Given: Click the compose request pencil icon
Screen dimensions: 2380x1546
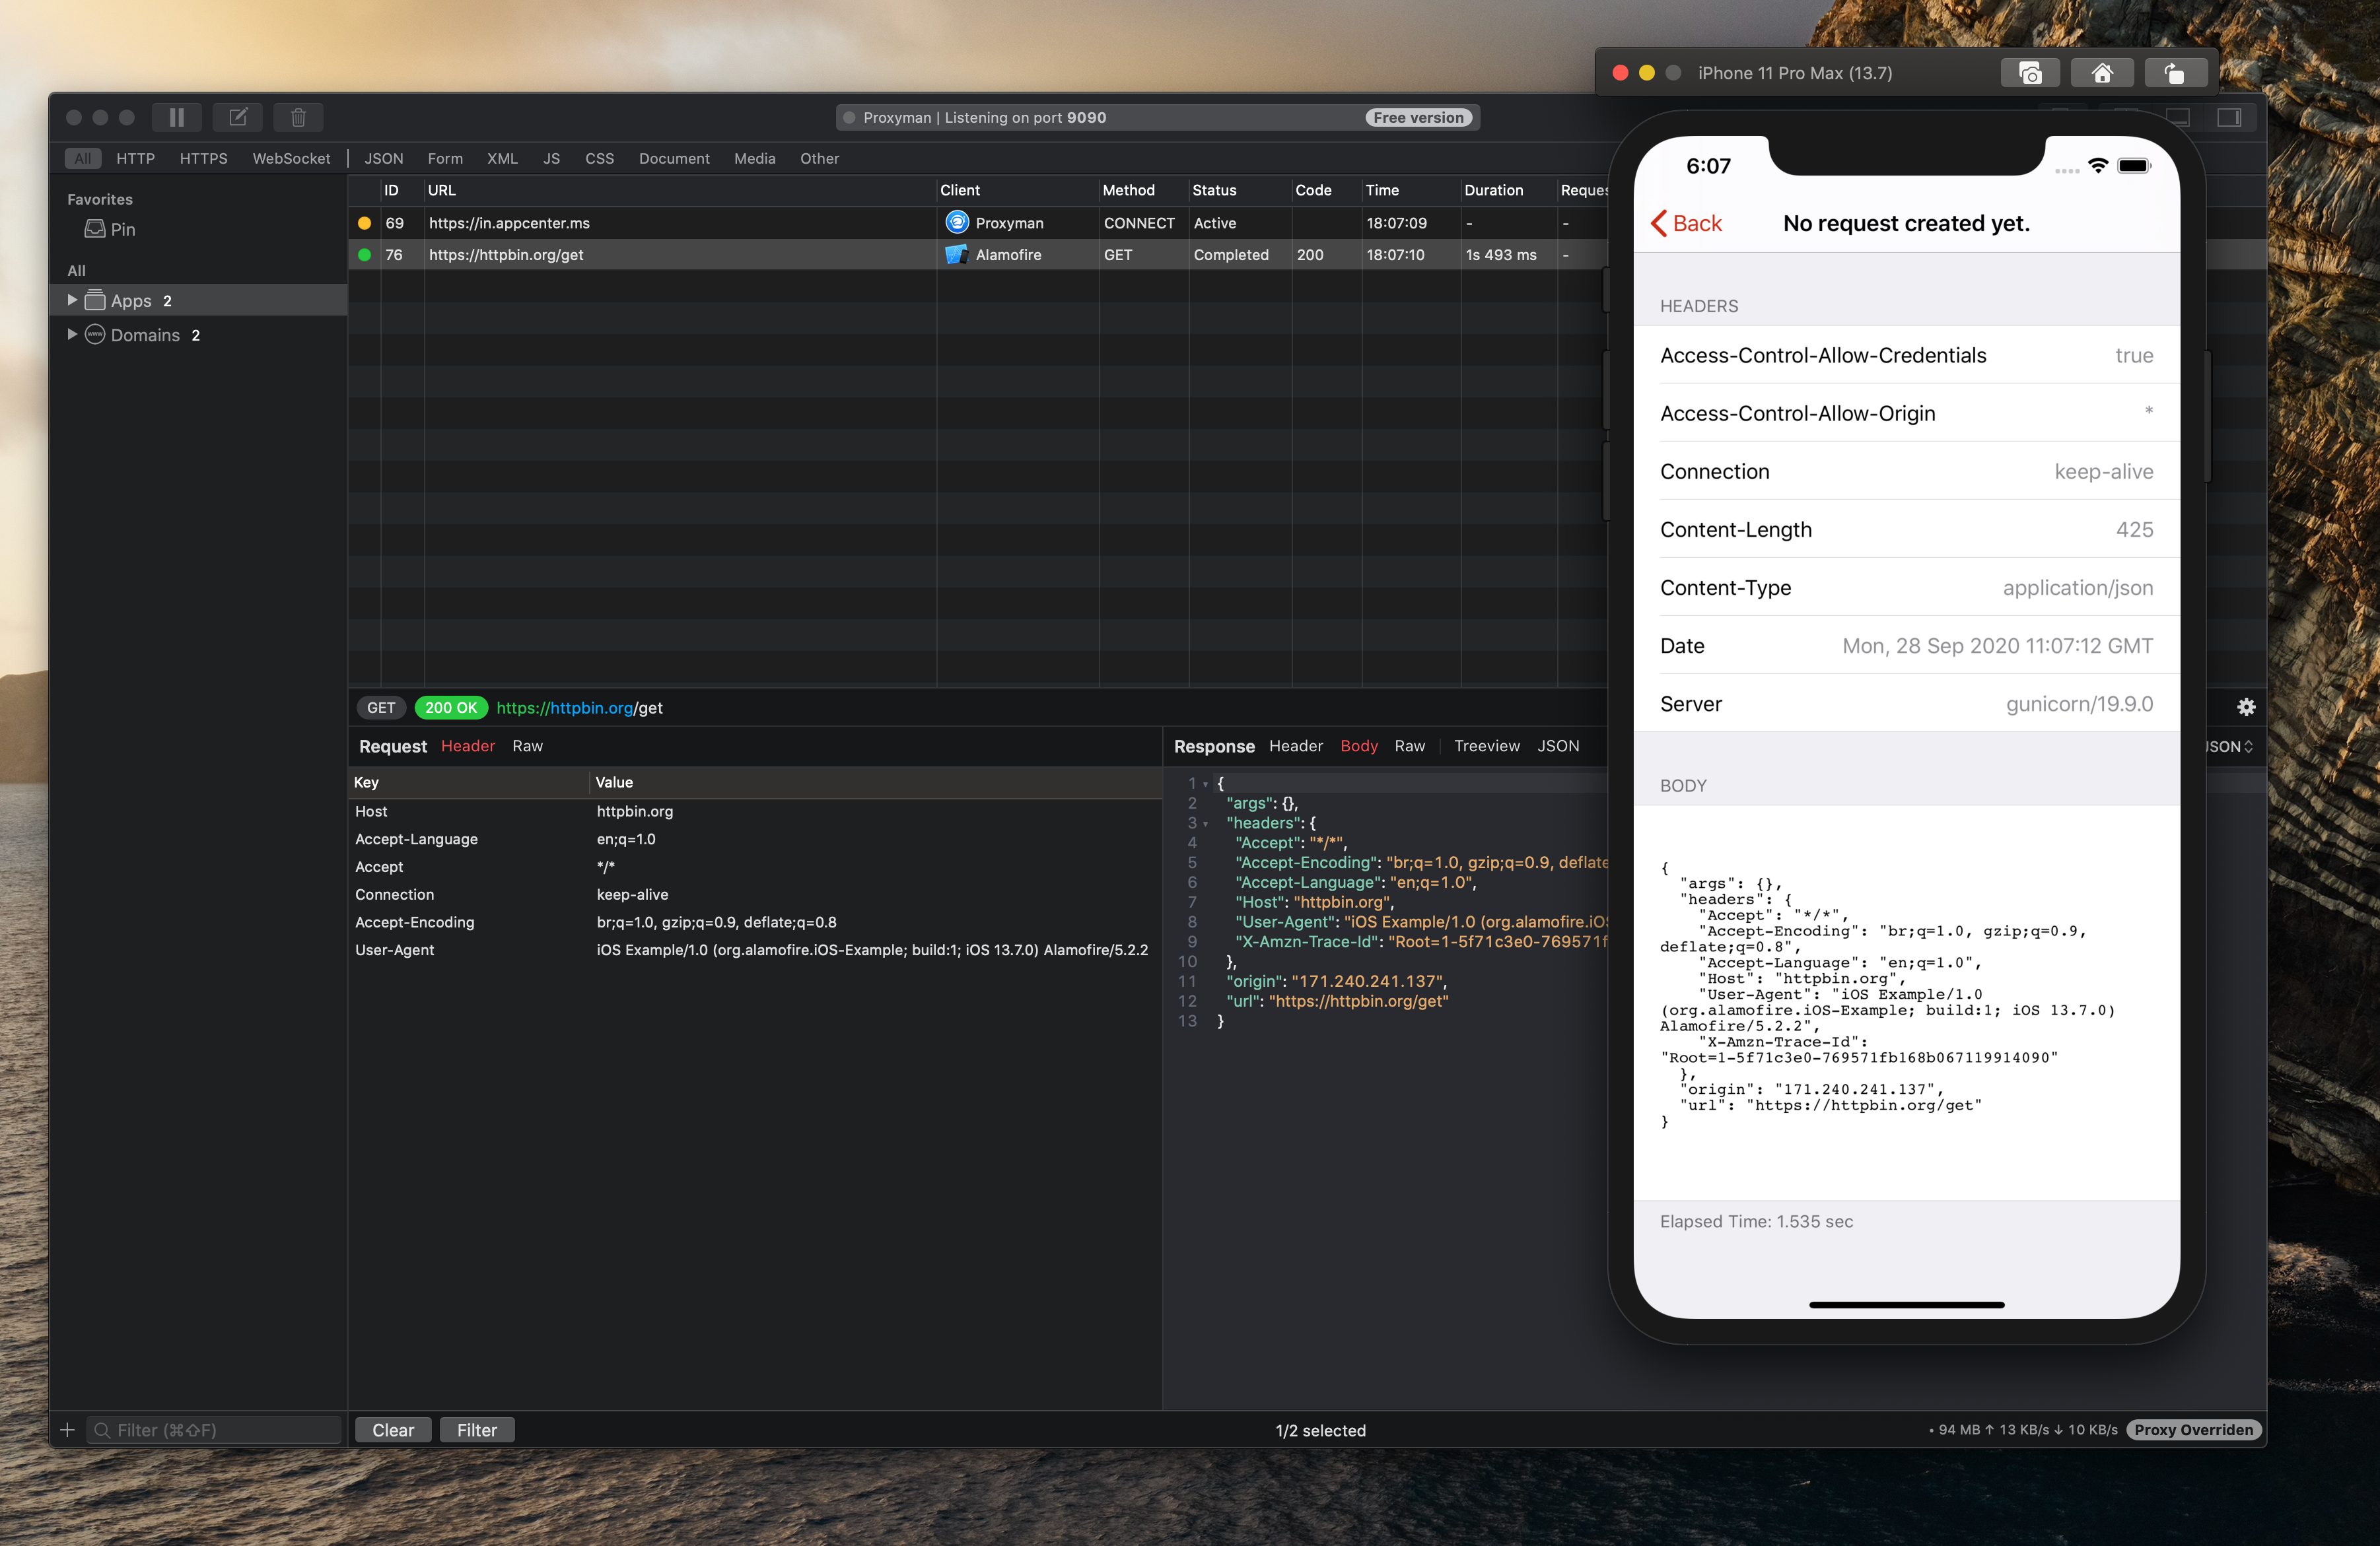Looking at the screenshot, I should click(237, 117).
